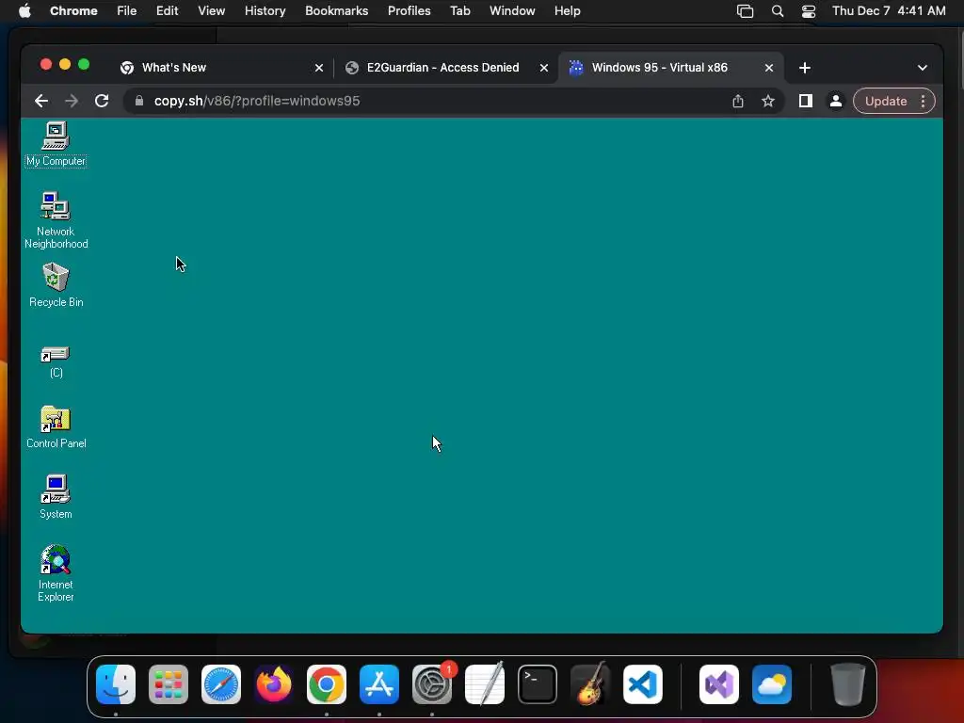The image size is (964, 723).
Task: Select the Windows 95 - Virtual x86 tab
Action: [x=670, y=68]
